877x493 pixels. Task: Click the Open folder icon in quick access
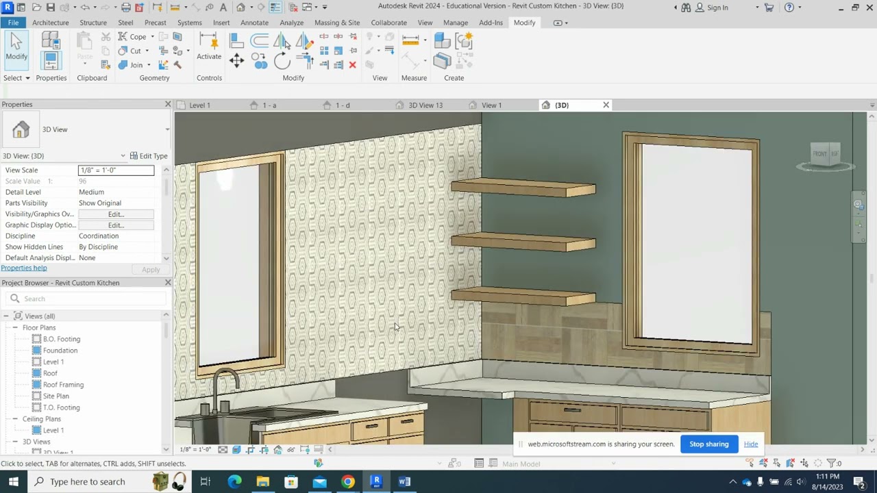tap(36, 8)
